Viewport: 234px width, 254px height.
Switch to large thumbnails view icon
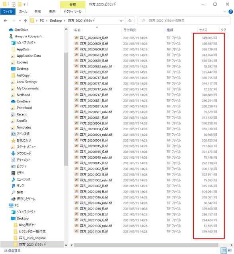pyautogui.click(x=230, y=250)
